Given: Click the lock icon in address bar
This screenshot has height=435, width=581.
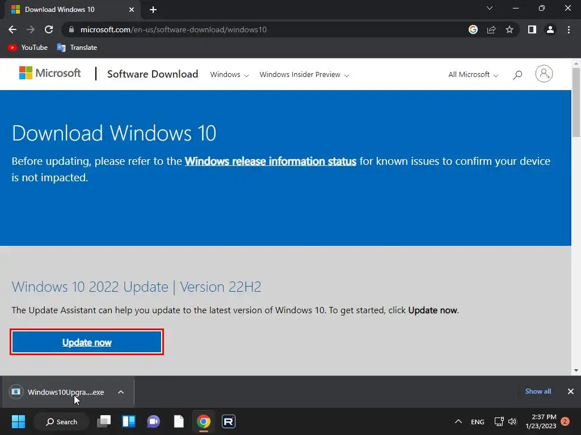Looking at the screenshot, I should pyautogui.click(x=71, y=29).
